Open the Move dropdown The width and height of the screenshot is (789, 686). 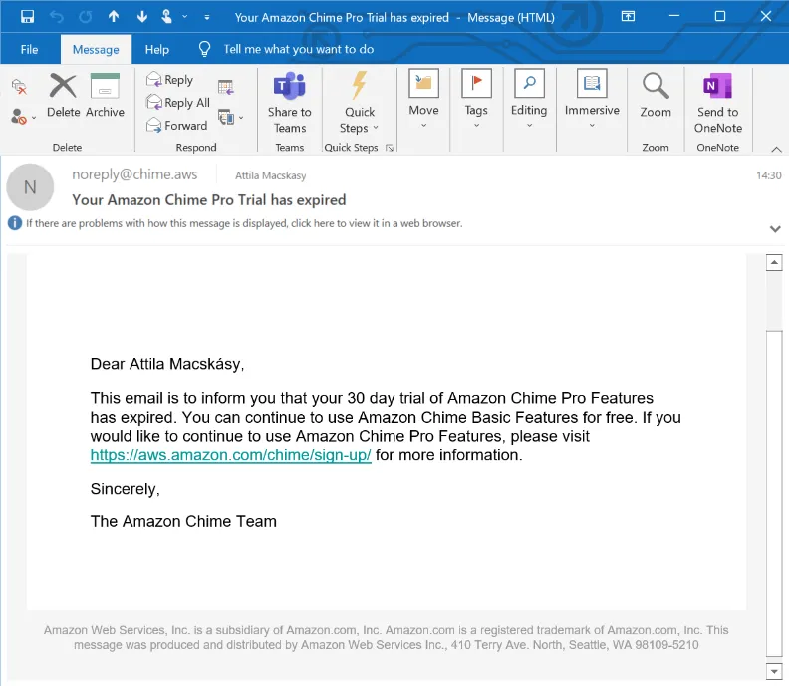pos(423,100)
